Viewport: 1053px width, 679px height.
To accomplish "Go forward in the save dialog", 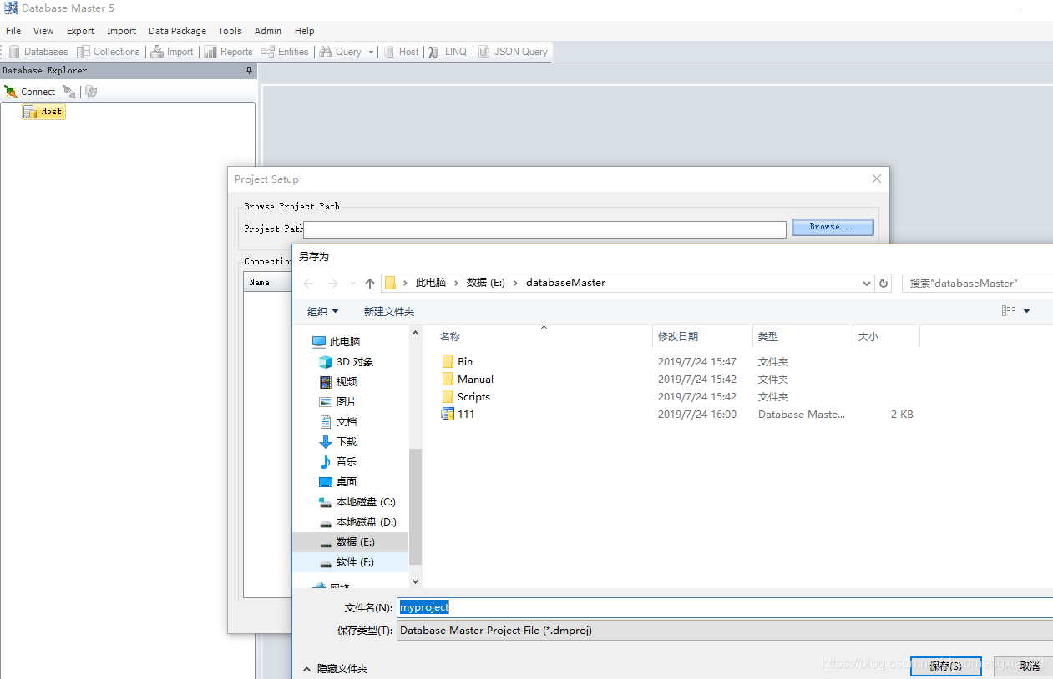I will click(332, 284).
